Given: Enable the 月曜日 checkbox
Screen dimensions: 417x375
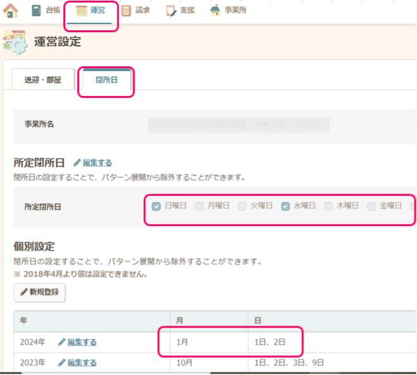Looking at the screenshot, I should pos(199,206).
